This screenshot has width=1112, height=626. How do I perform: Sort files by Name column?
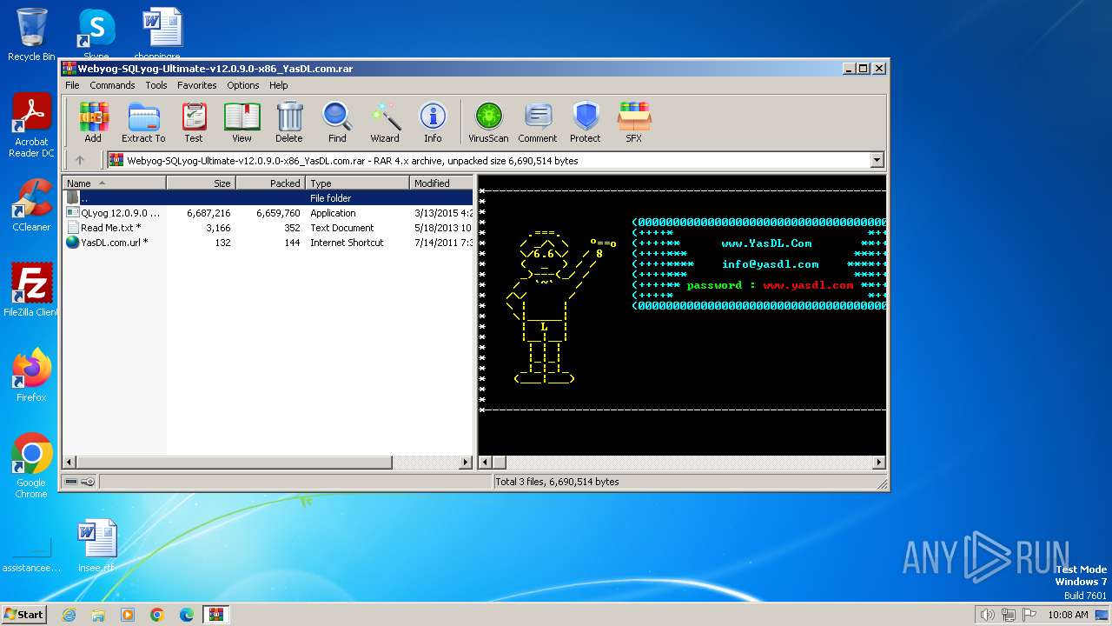point(114,183)
